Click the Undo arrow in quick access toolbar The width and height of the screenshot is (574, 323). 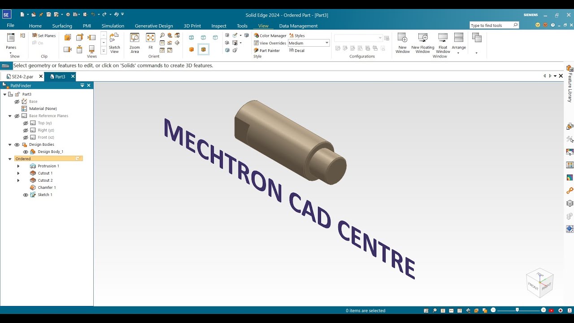[93, 14]
